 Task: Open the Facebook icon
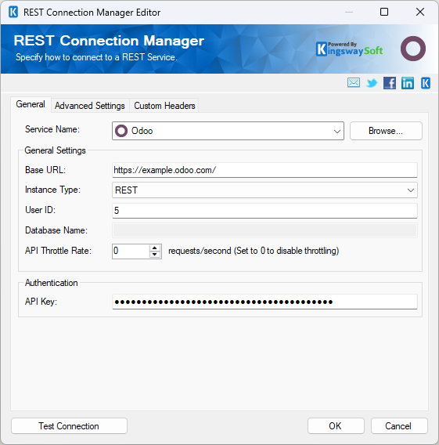click(390, 83)
